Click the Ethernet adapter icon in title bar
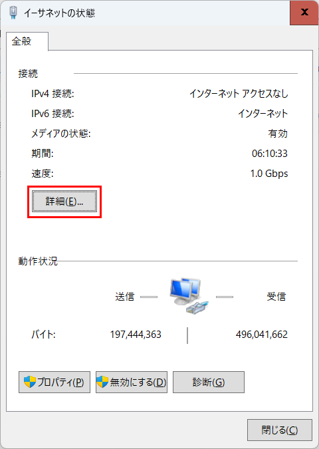This screenshot has width=319, height=449. 13,13
